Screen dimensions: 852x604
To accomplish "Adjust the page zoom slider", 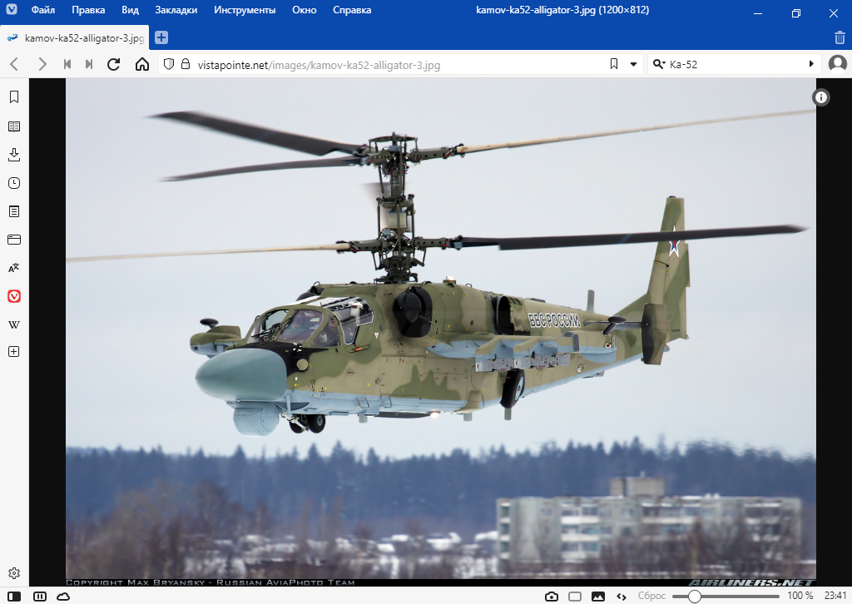I will [x=694, y=596].
